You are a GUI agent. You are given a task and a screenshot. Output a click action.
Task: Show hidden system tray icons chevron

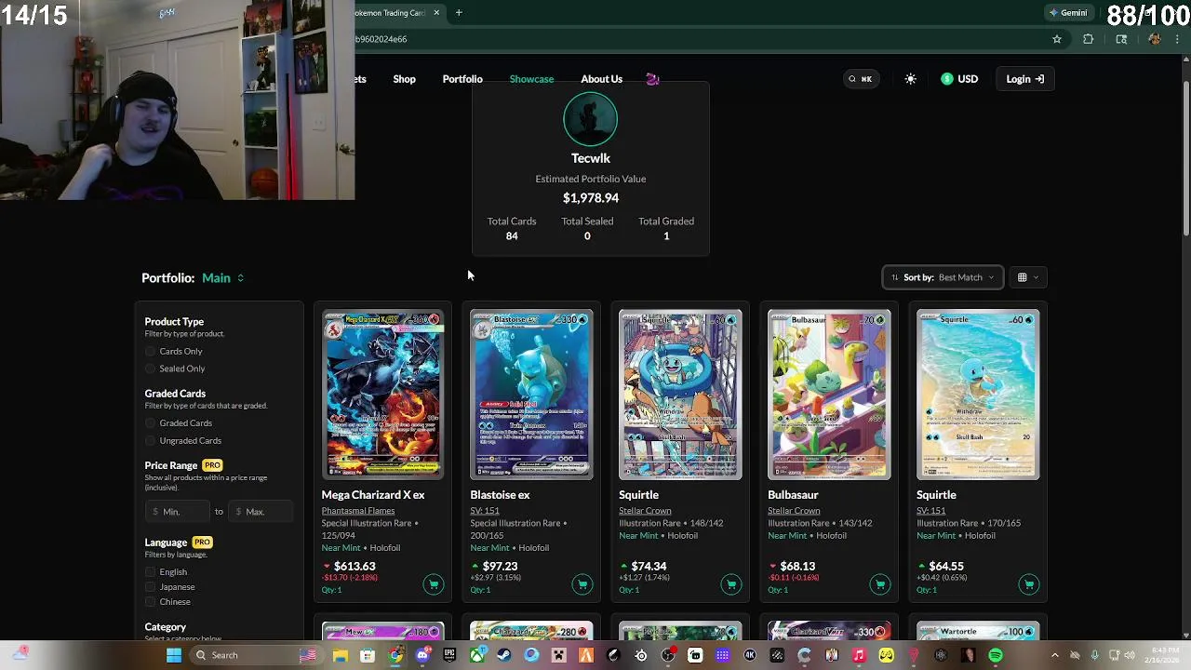1054,655
